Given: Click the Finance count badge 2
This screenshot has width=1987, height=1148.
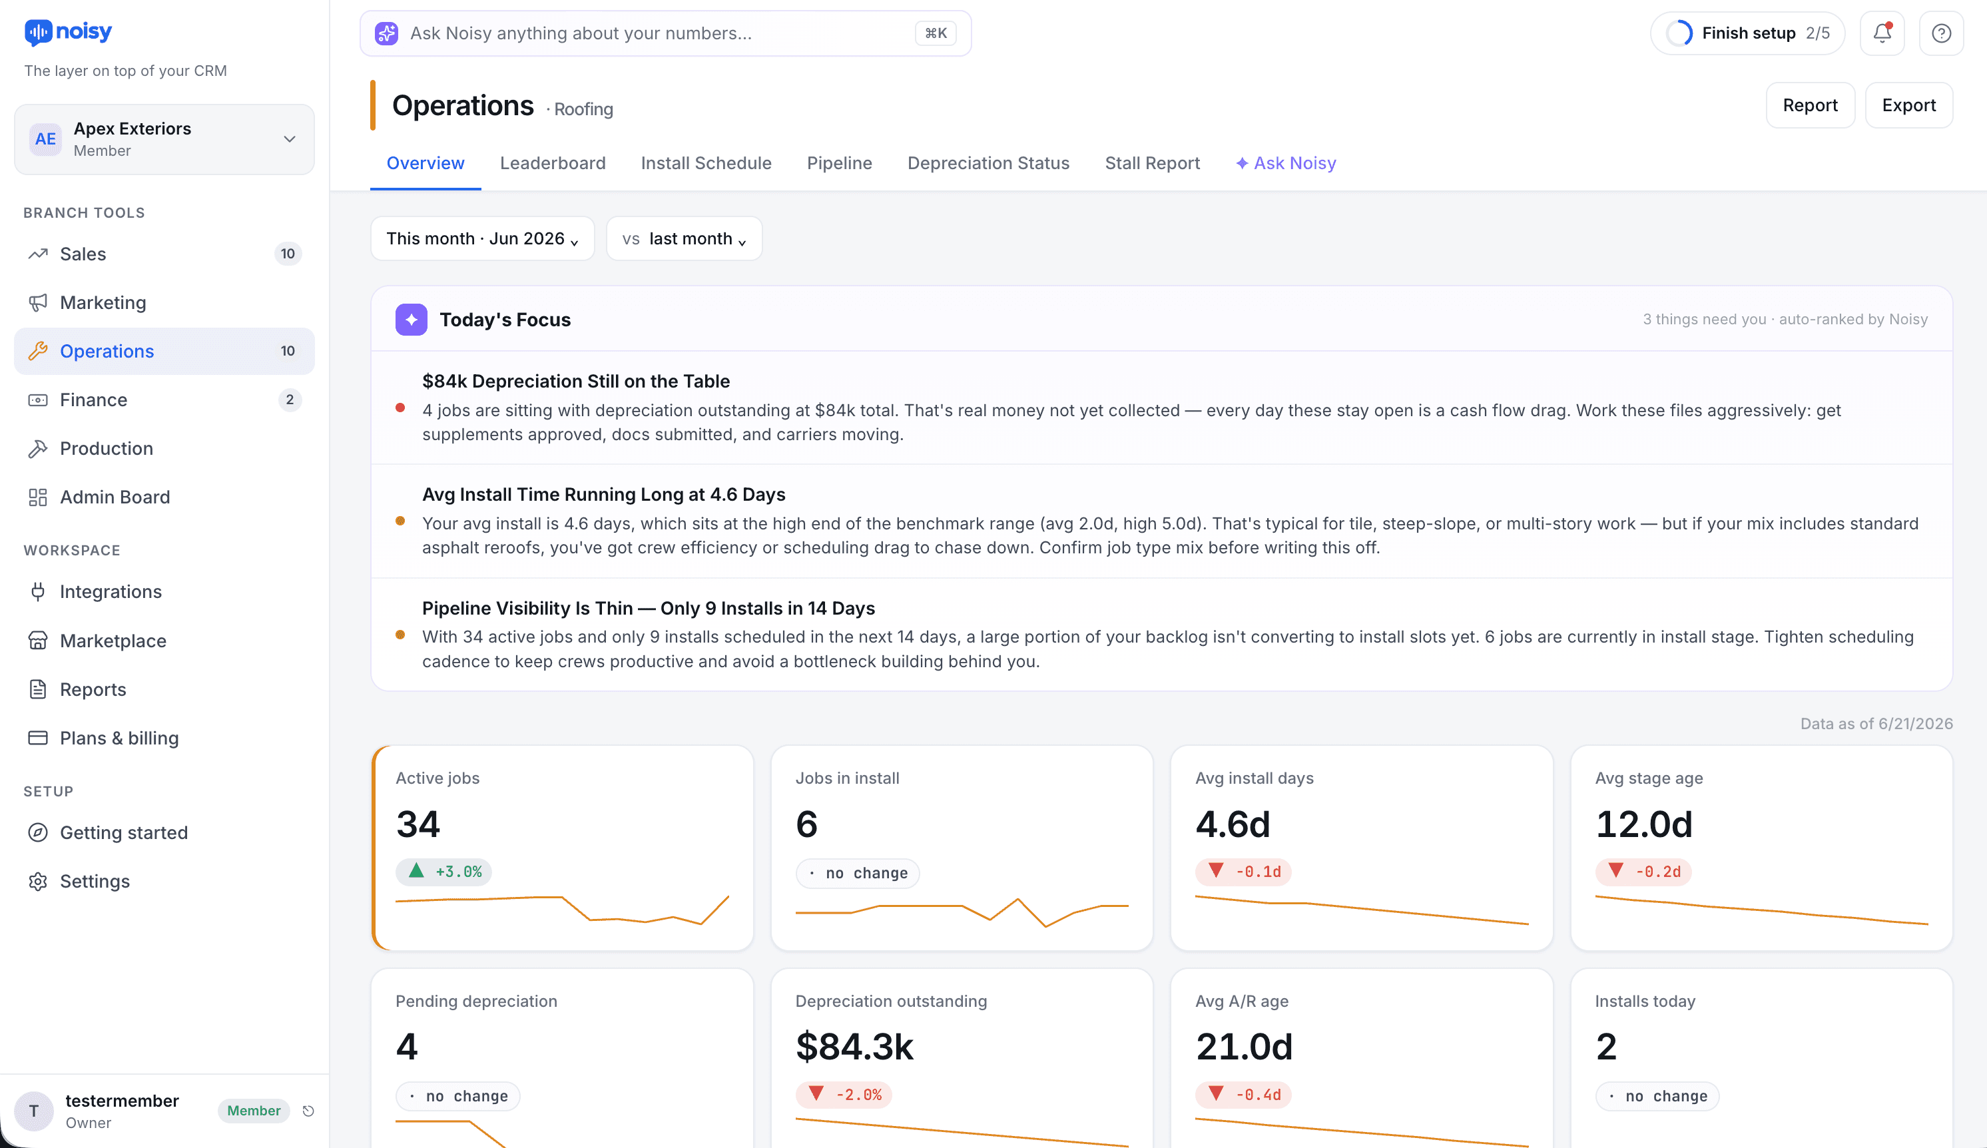Looking at the screenshot, I should click(290, 400).
